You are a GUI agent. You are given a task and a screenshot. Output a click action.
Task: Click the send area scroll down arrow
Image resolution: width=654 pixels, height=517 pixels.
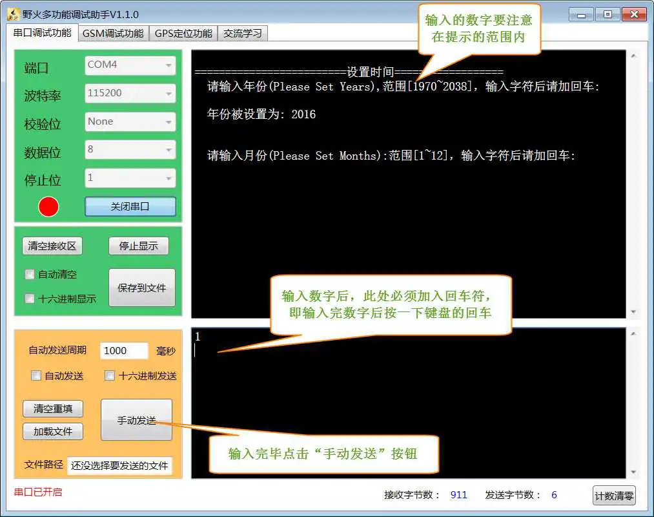point(633,472)
